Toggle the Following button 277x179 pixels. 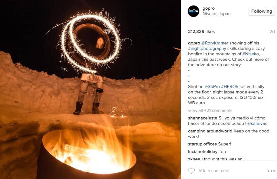click(x=262, y=11)
